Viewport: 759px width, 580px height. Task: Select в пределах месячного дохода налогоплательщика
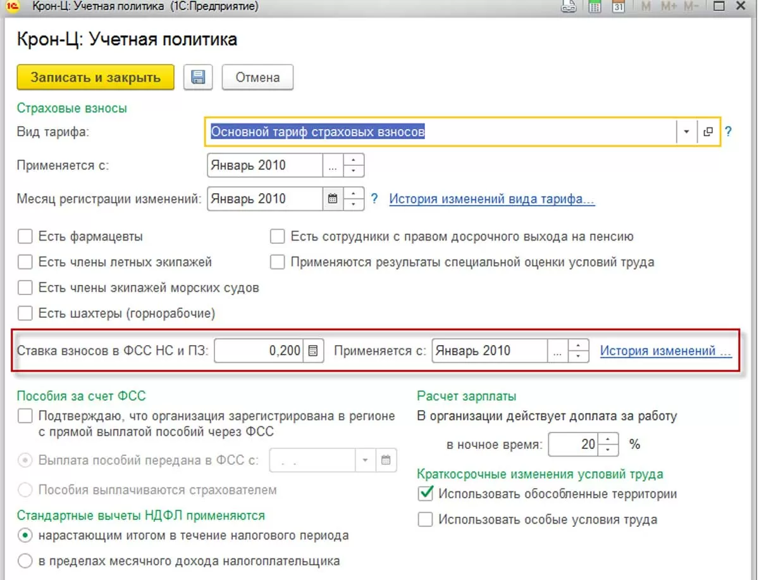[x=25, y=561]
